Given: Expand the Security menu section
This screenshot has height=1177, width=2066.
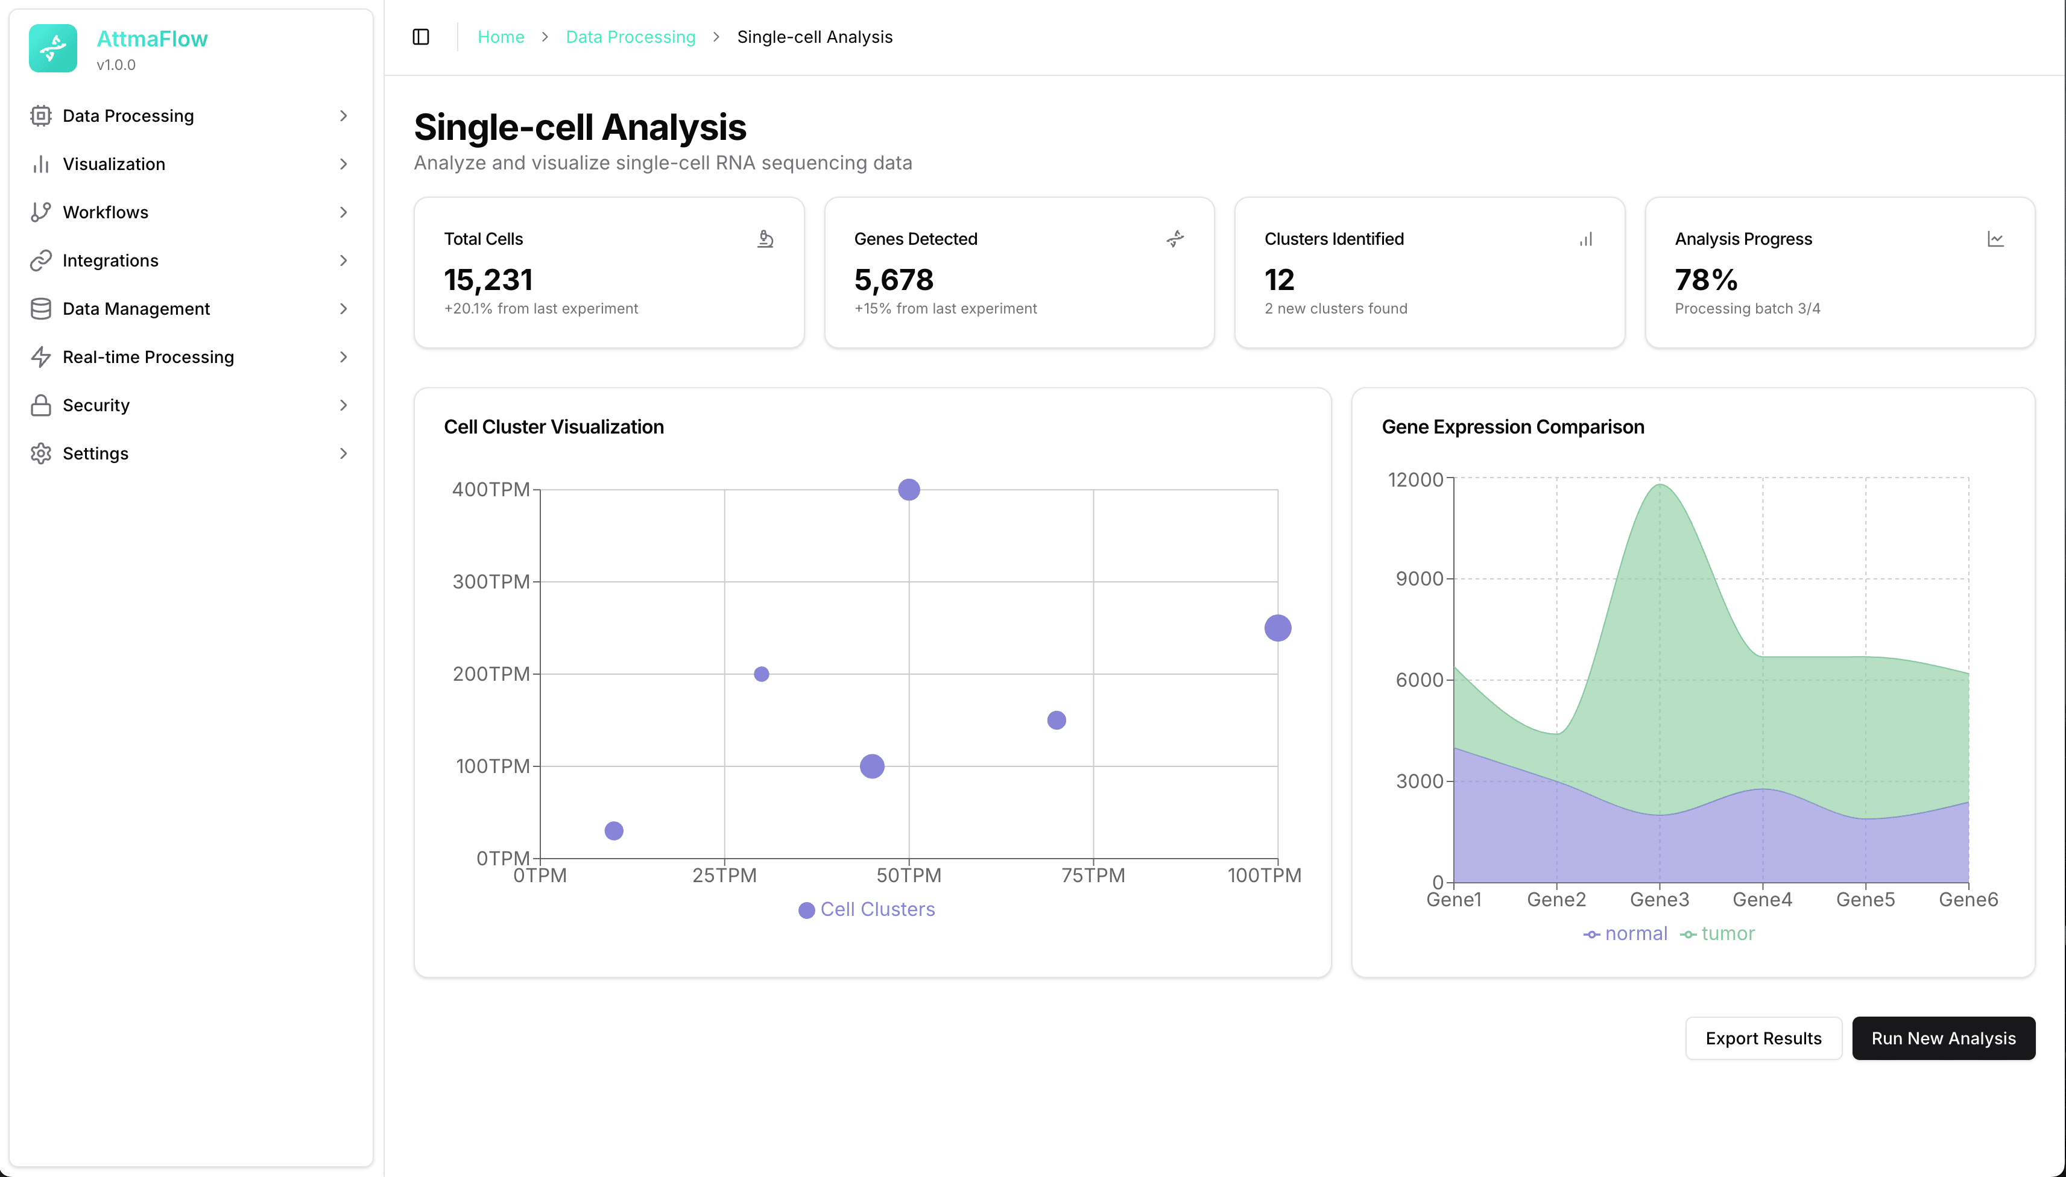Looking at the screenshot, I should pyautogui.click(x=95, y=405).
